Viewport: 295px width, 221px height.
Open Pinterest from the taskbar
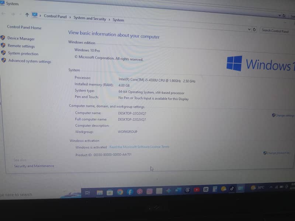coord(140,192)
